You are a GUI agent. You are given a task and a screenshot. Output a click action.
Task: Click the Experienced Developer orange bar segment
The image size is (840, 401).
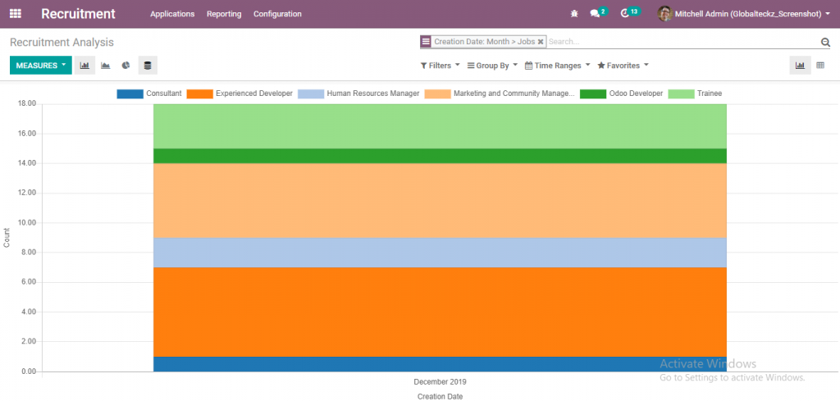click(x=440, y=312)
